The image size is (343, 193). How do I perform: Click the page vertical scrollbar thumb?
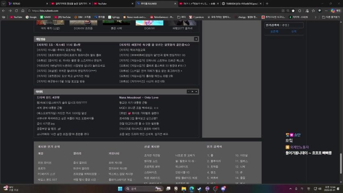(x=341, y=164)
